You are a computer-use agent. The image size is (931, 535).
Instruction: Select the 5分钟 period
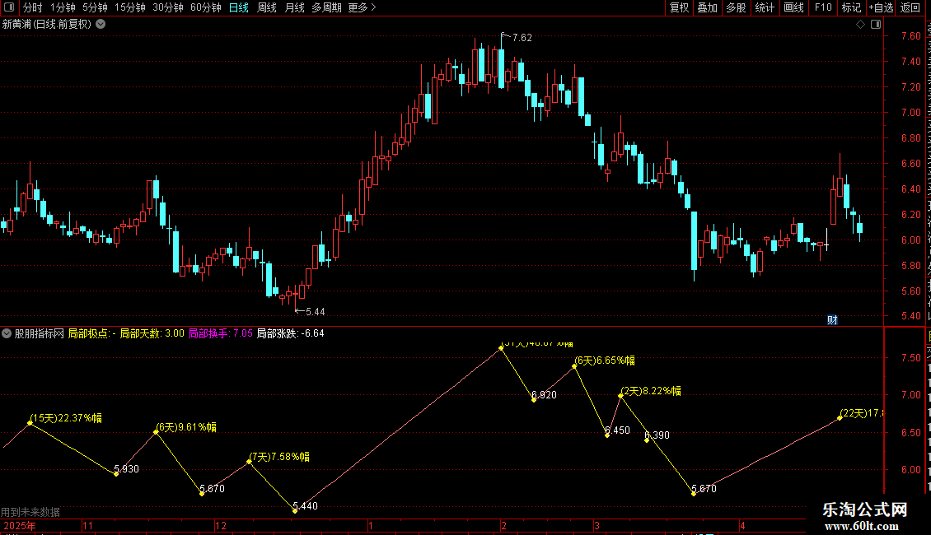(x=95, y=7)
